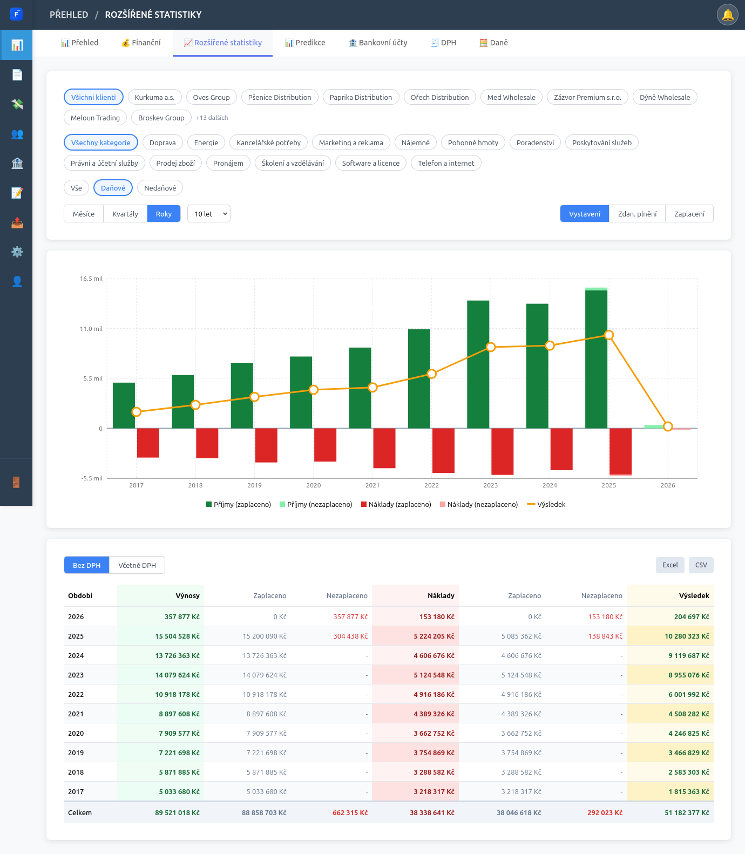
Task: Expand the +13 dalších clients list
Action: point(212,118)
